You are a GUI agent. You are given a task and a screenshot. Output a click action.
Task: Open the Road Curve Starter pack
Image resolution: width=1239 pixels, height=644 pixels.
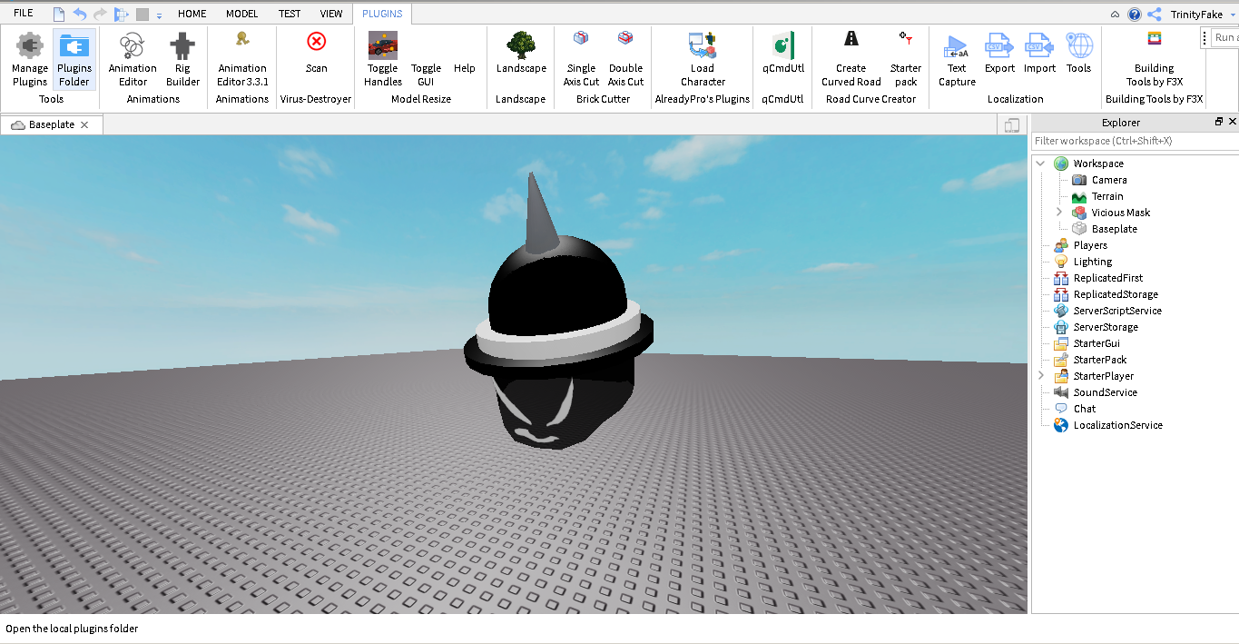(x=905, y=60)
